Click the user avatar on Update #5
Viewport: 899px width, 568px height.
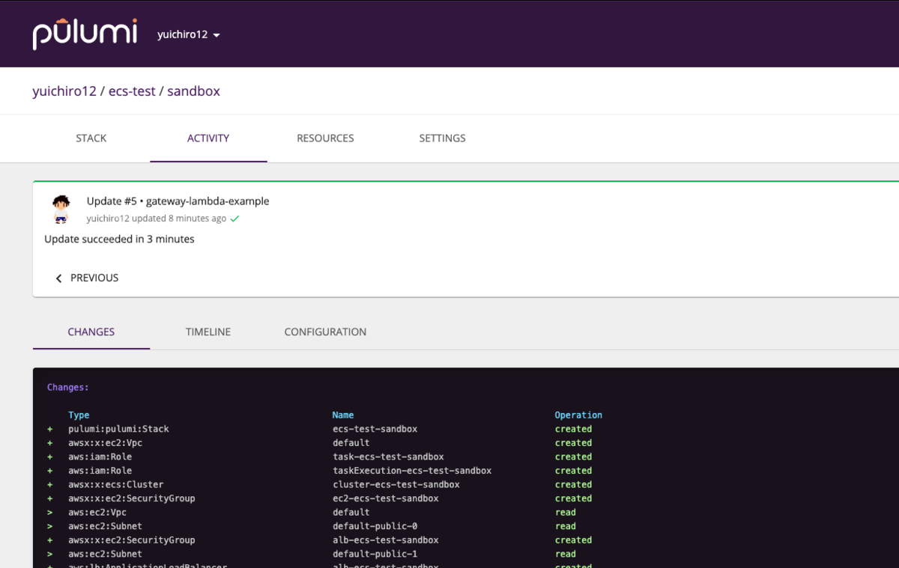pyautogui.click(x=61, y=209)
